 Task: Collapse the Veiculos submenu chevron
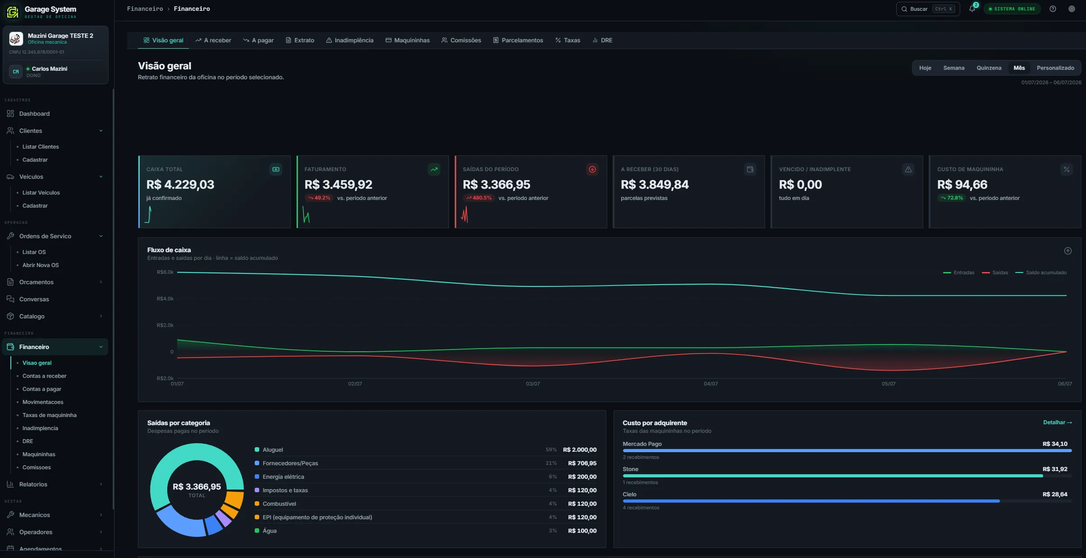pos(101,177)
